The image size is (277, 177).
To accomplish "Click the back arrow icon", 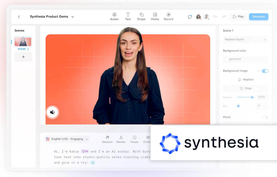I will (x=19, y=17).
